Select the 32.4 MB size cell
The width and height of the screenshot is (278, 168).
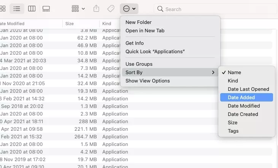(x=87, y=84)
